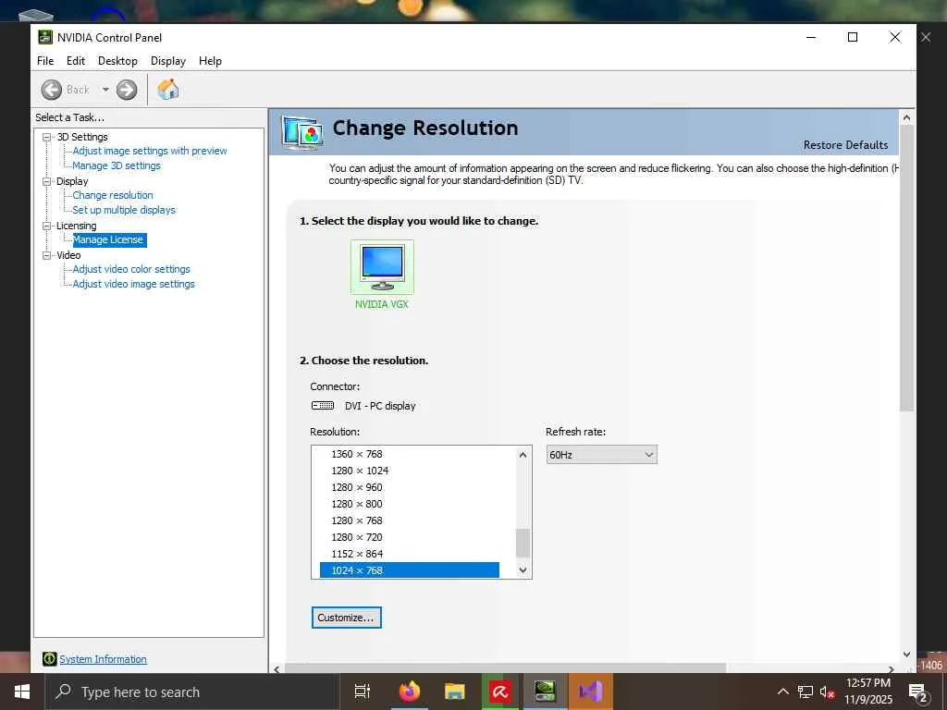Screen dimensions: 947x710
Task: Open the File menu
Action: [x=45, y=61]
